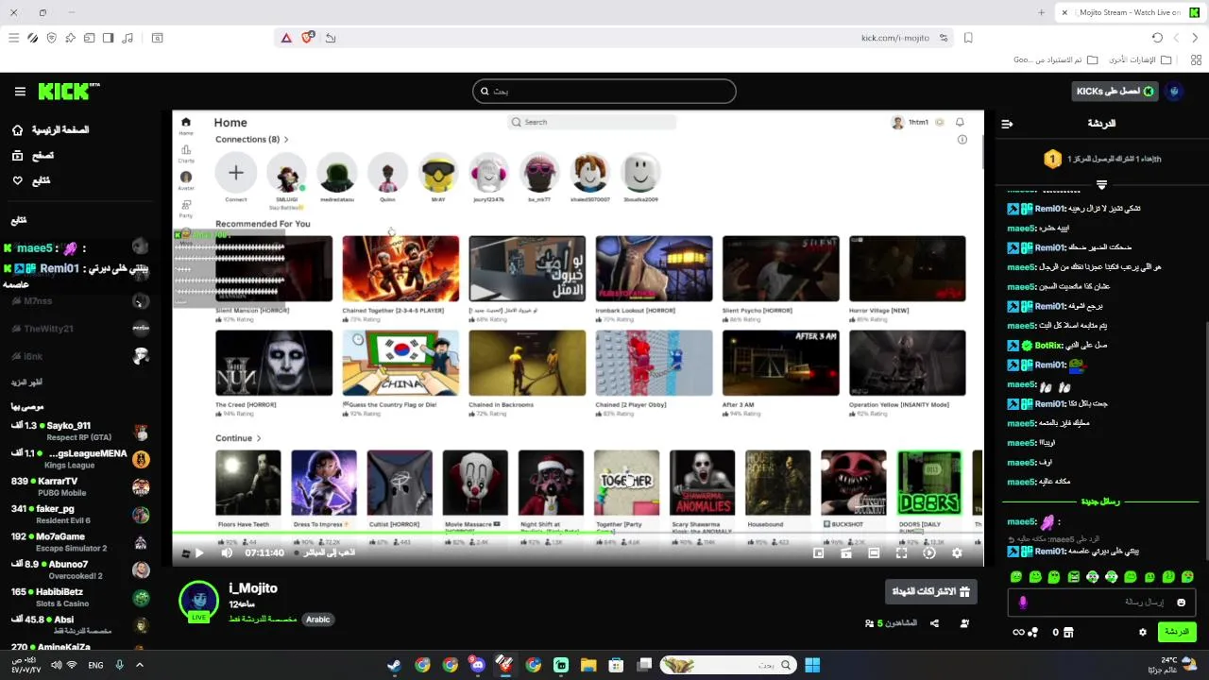Click the playback speed circular icon

(928, 553)
